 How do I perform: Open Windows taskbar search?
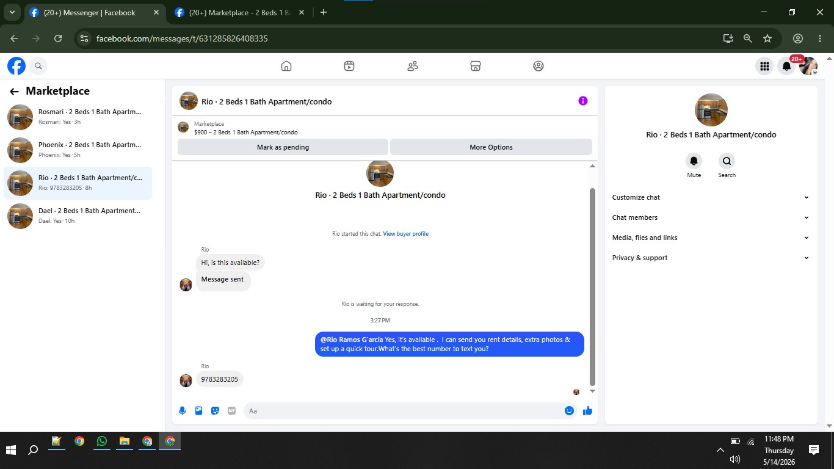click(x=34, y=450)
